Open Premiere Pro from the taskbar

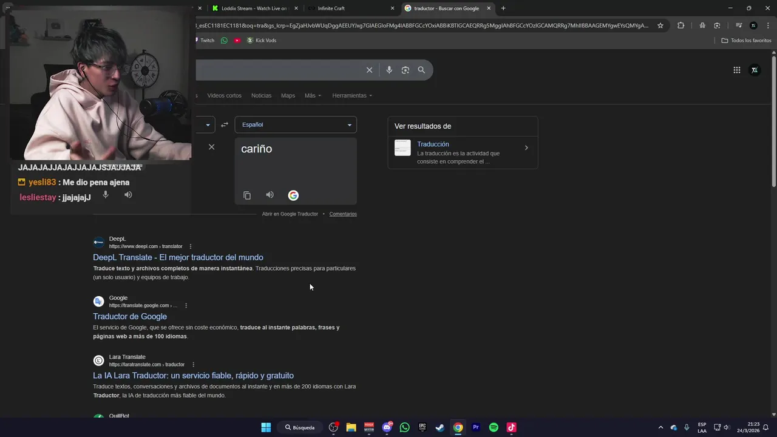click(476, 427)
